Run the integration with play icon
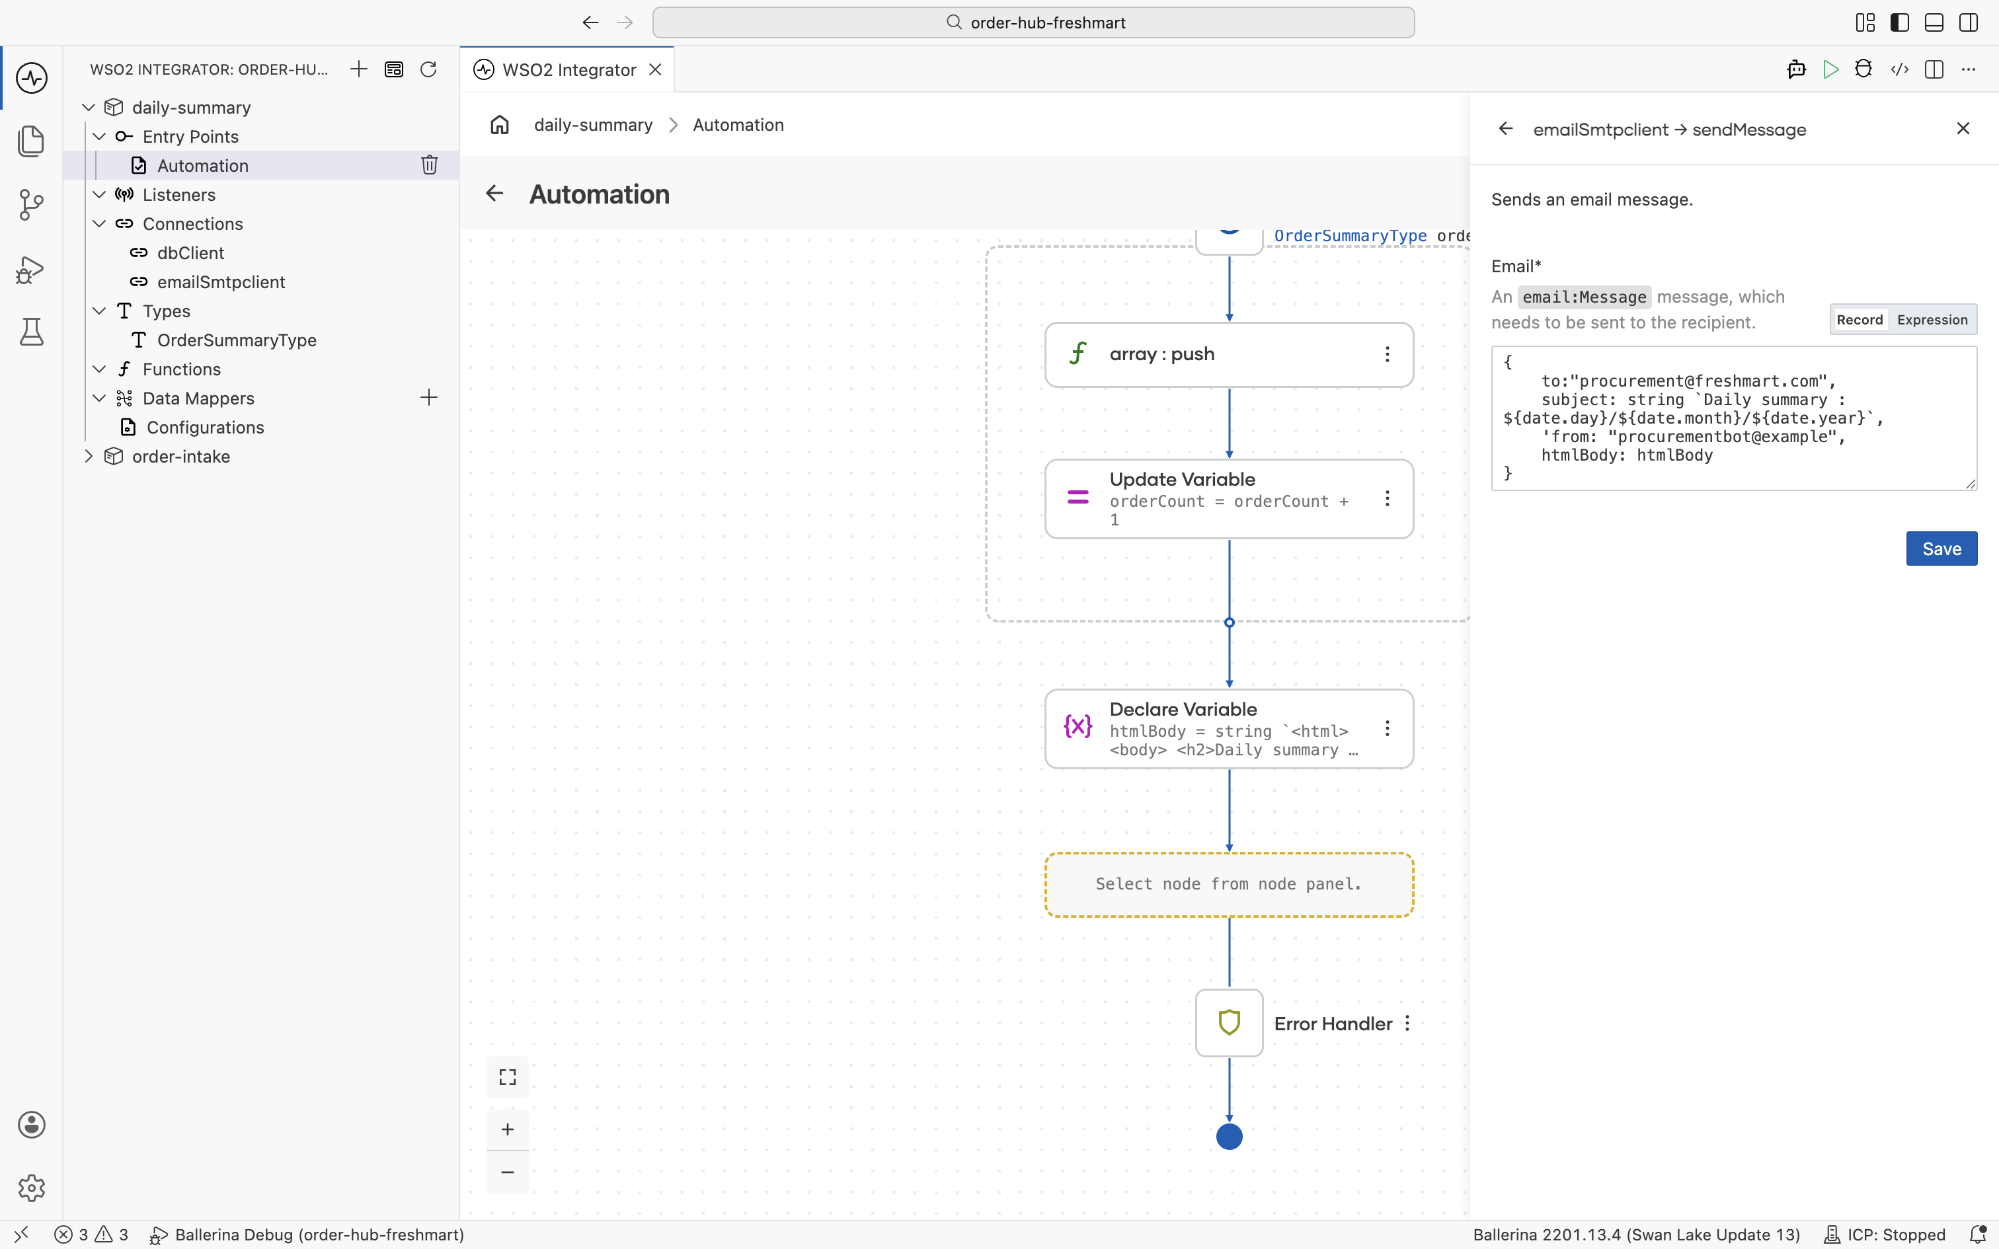1999x1249 pixels. click(x=1830, y=69)
